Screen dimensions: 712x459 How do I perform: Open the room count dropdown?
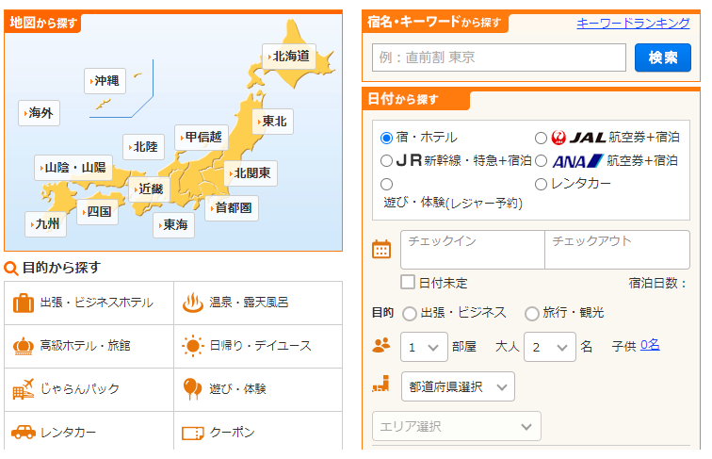pyautogui.click(x=423, y=347)
